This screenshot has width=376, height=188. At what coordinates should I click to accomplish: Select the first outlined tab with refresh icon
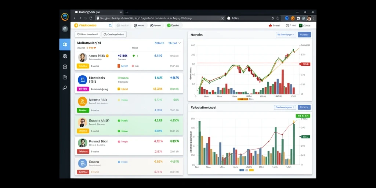point(87,34)
